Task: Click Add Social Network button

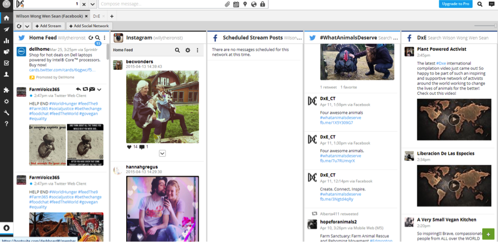Action: pos(89,26)
